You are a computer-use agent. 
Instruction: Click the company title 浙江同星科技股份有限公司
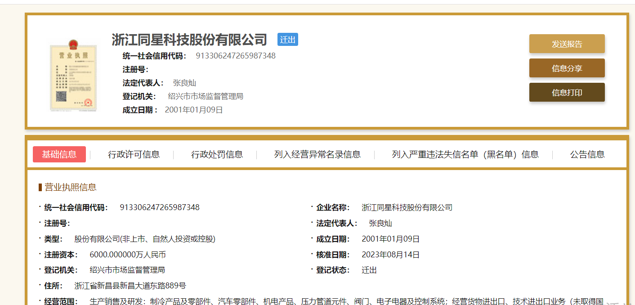pos(189,40)
